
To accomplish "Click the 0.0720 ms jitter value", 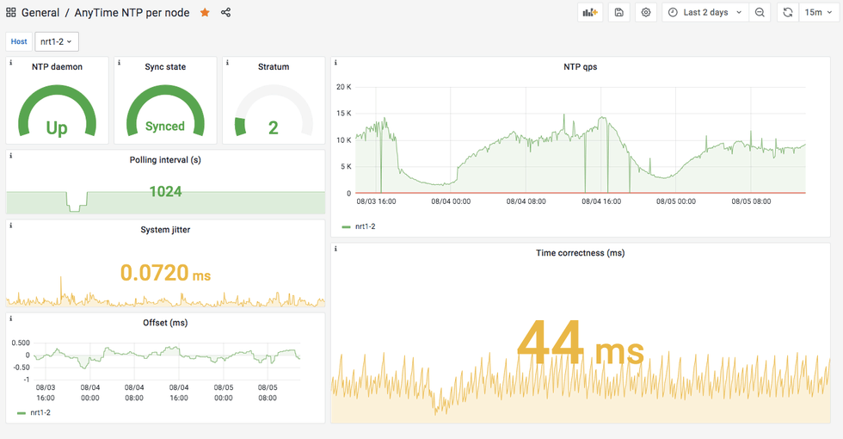I will click(165, 273).
